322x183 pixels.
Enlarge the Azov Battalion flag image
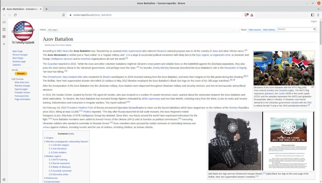(x=313, y=87)
